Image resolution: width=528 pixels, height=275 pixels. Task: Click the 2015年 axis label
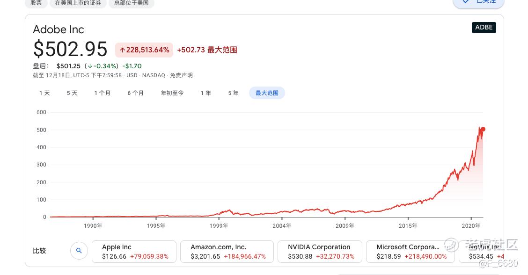tap(408, 226)
